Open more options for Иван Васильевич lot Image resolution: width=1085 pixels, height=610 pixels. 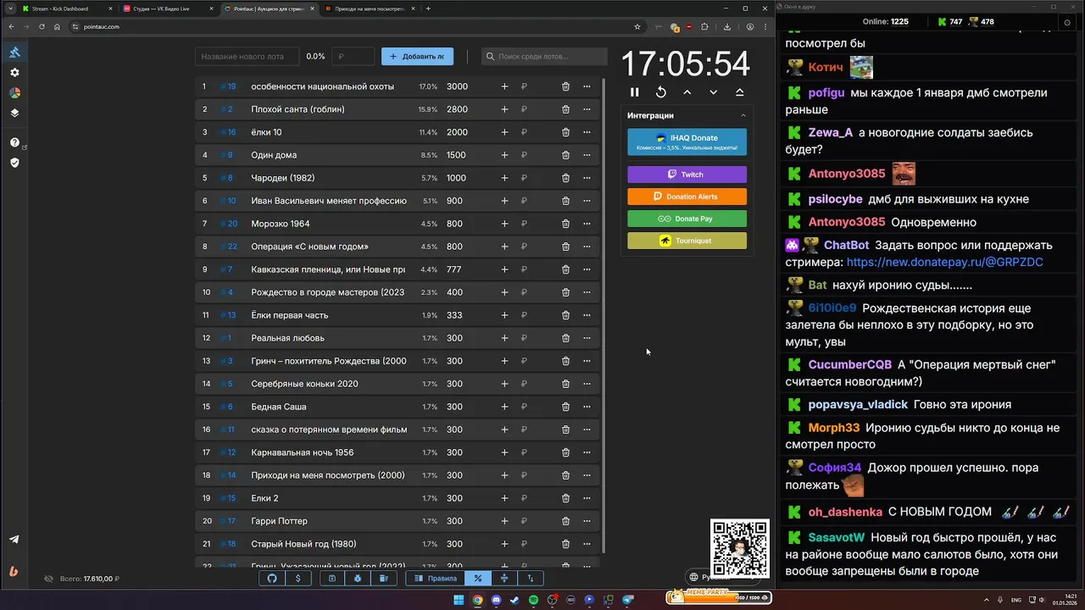pos(587,201)
